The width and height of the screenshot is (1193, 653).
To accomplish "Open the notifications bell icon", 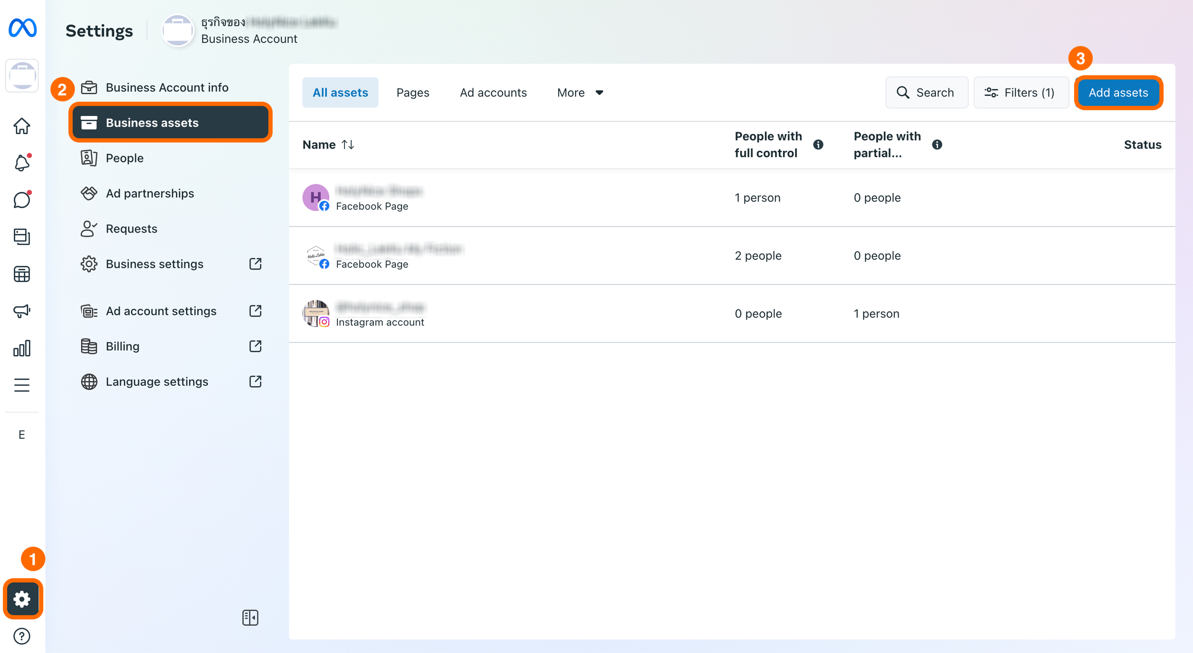I will coord(21,163).
